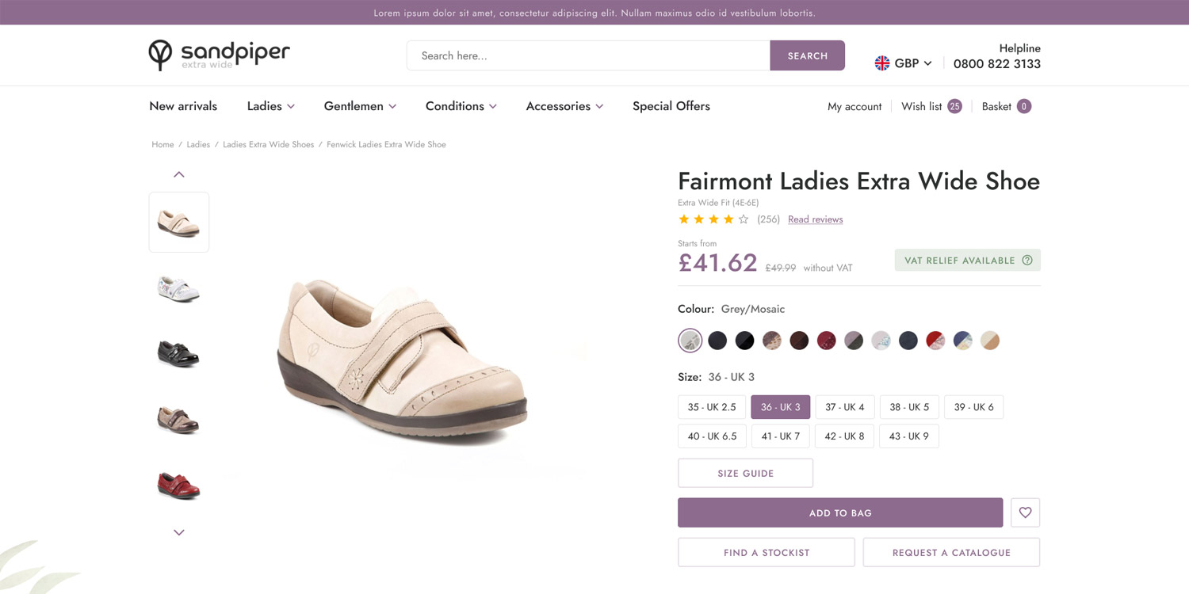The width and height of the screenshot is (1189, 594).
Task: Expand the Ladies navigation dropdown
Action: (270, 106)
